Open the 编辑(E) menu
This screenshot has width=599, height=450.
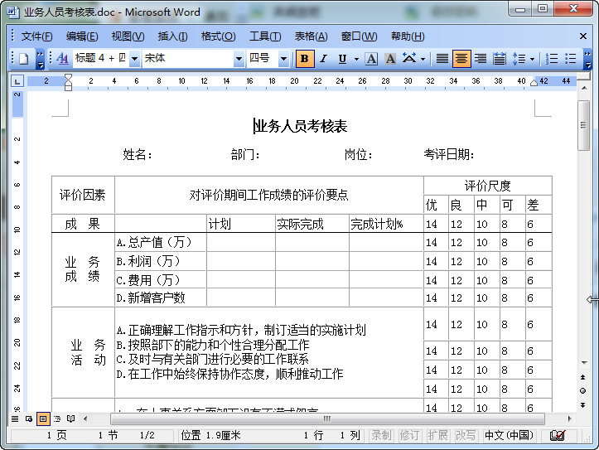82,36
